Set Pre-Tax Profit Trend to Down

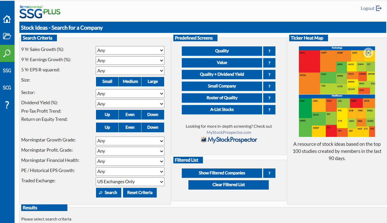[153, 115]
